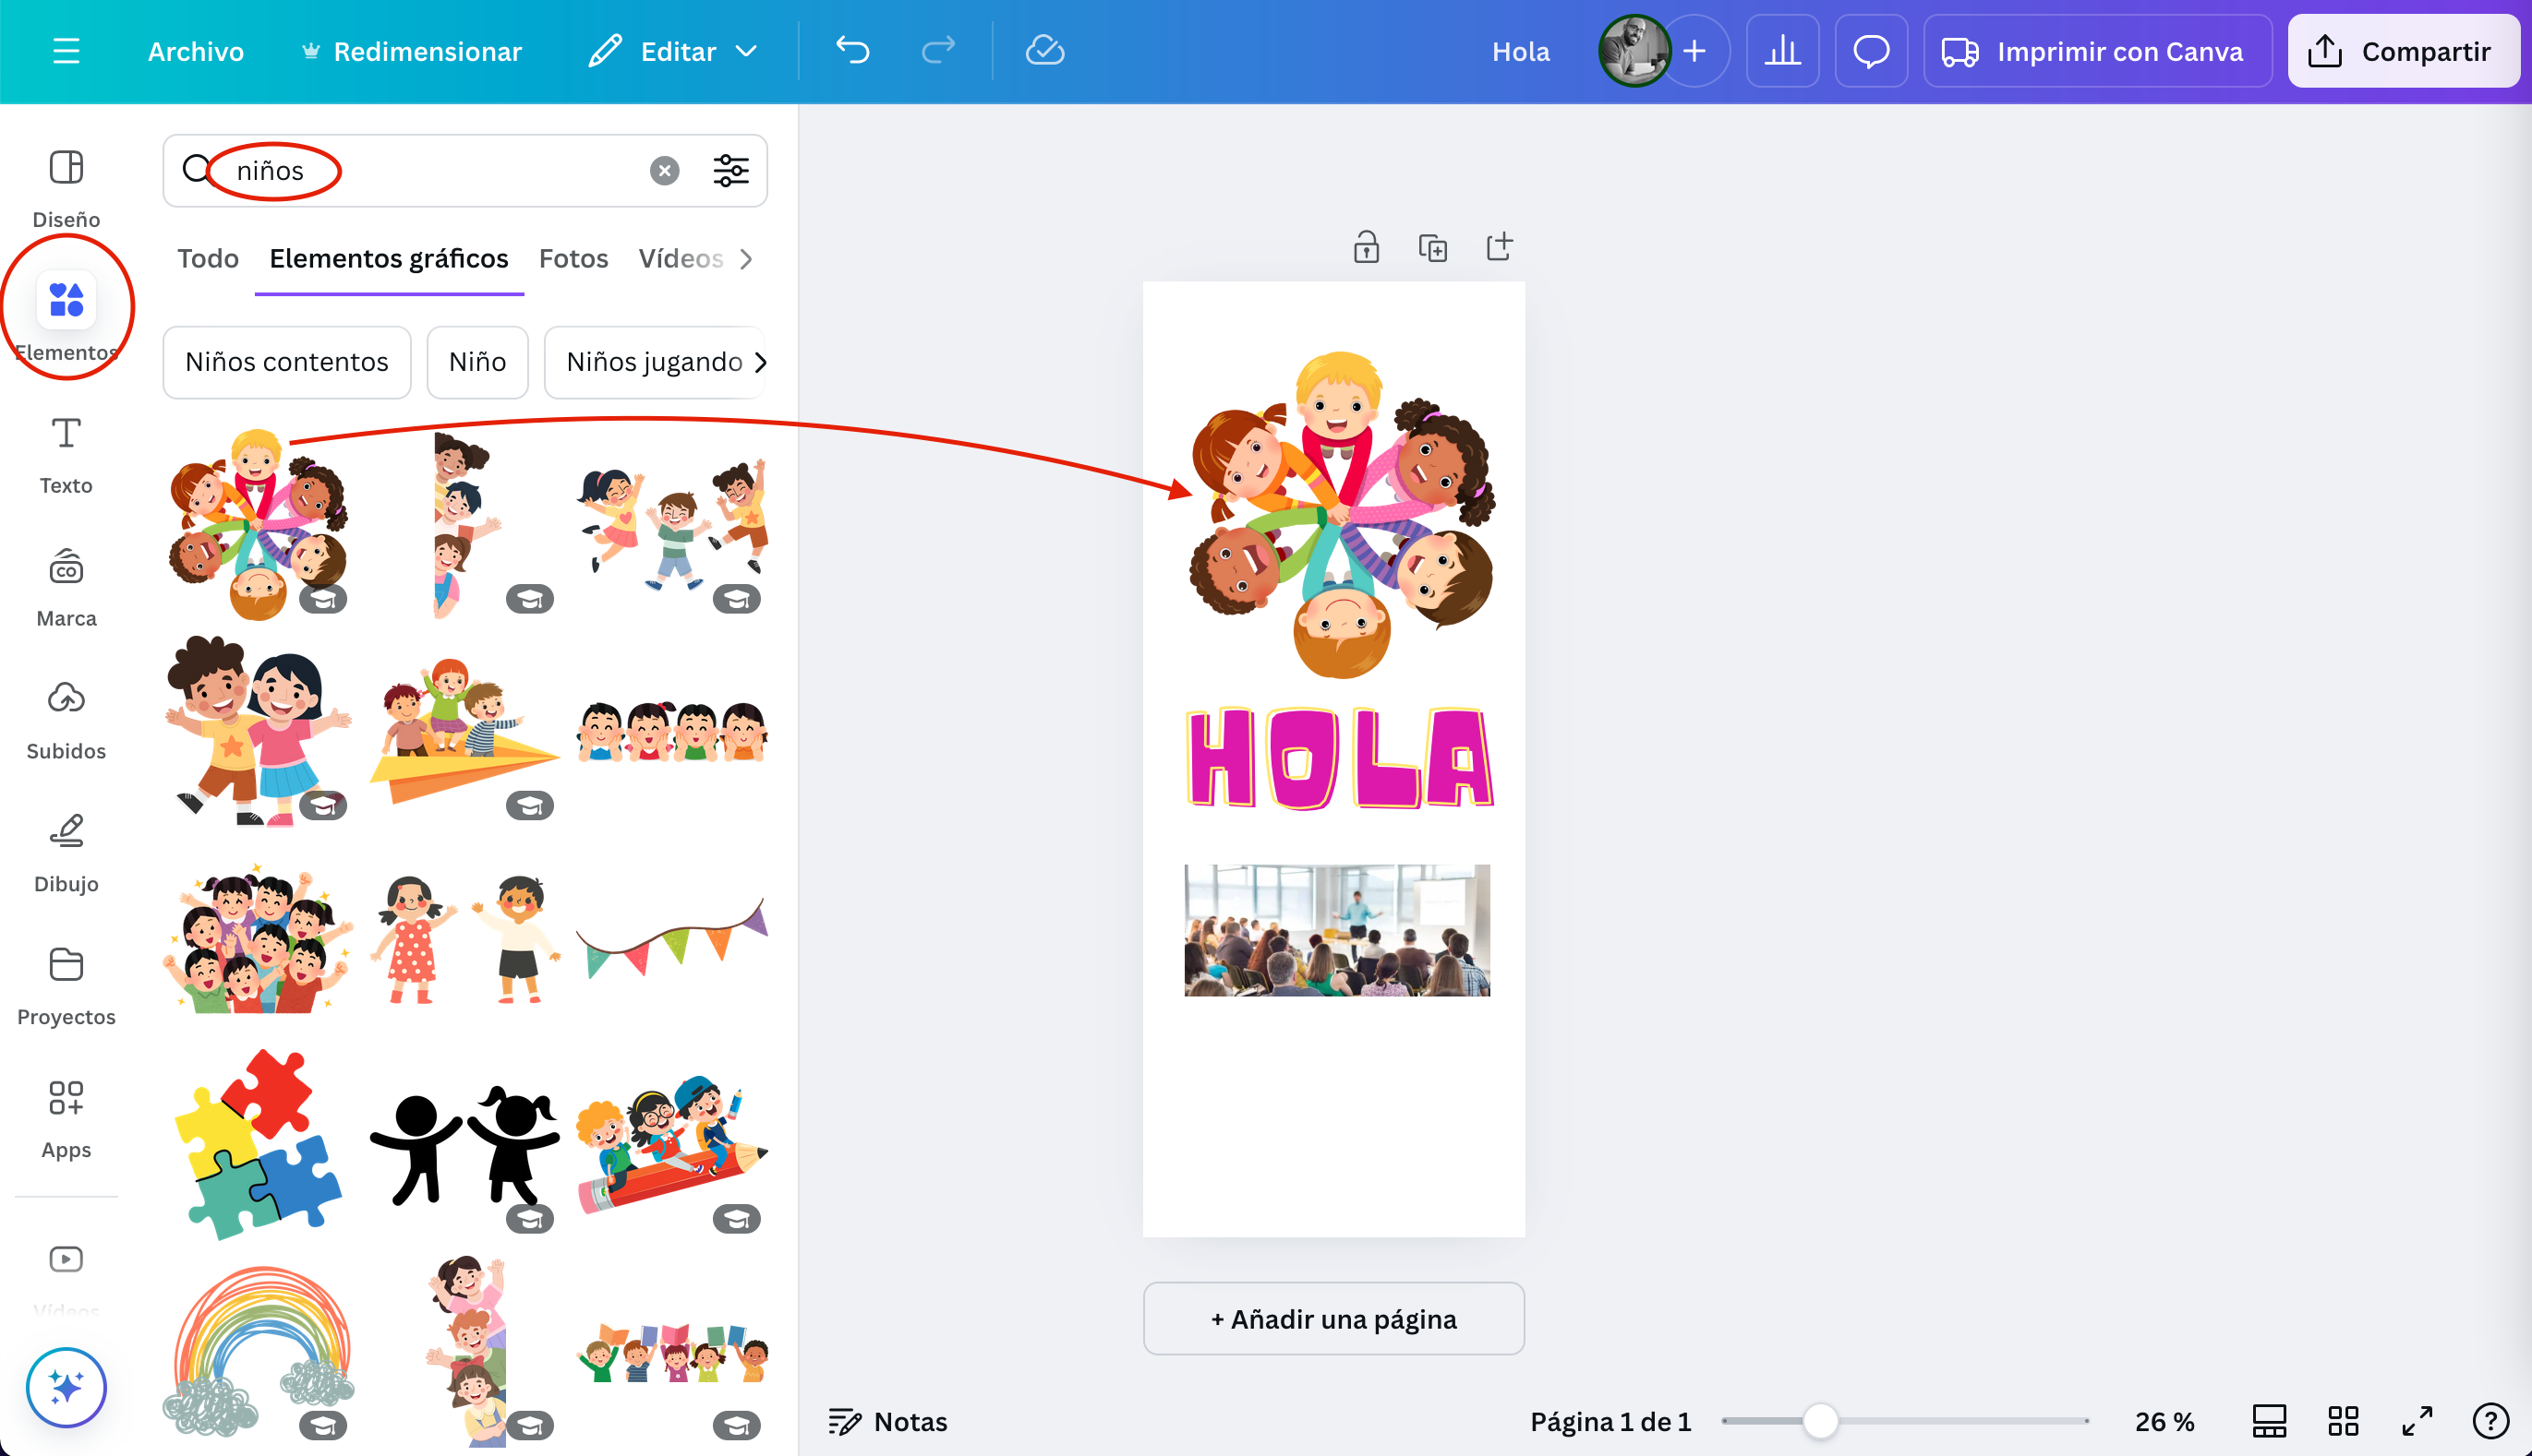This screenshot has width=2532, height=1456.
Task: Open search filter settings icon
Action: point(730,171)
